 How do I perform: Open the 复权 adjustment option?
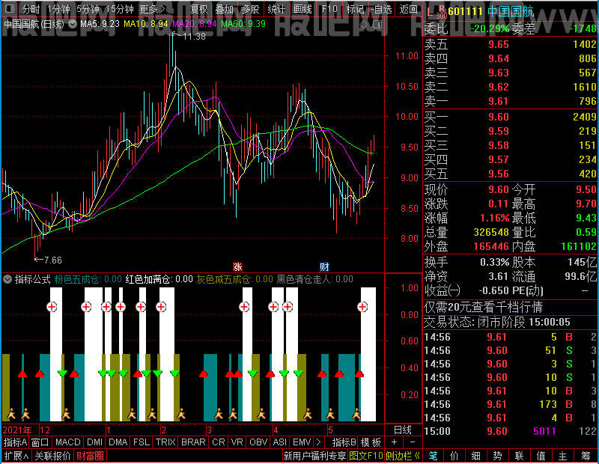(198, 9)
